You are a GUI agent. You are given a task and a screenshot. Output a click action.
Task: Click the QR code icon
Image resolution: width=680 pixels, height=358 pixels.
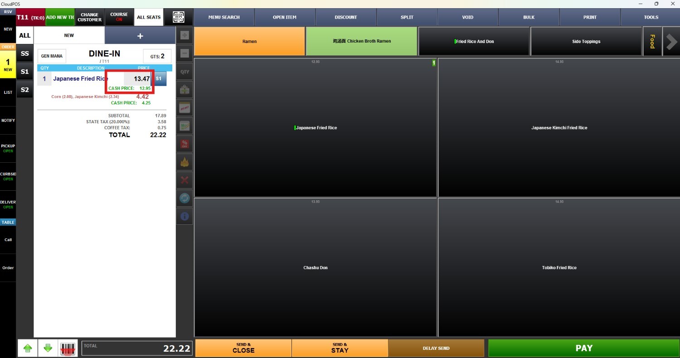[x=178, y=17]
